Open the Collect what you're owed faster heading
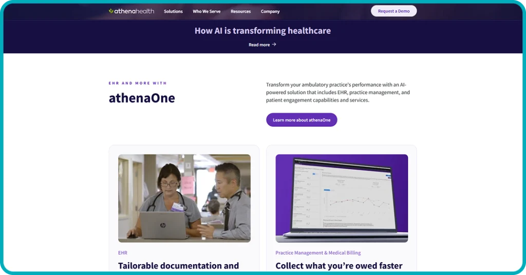This screenshot has height=275, width=526. point(339,266)
